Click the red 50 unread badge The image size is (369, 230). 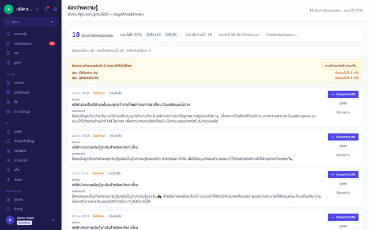pyautogui.click(x=52, y=44)
